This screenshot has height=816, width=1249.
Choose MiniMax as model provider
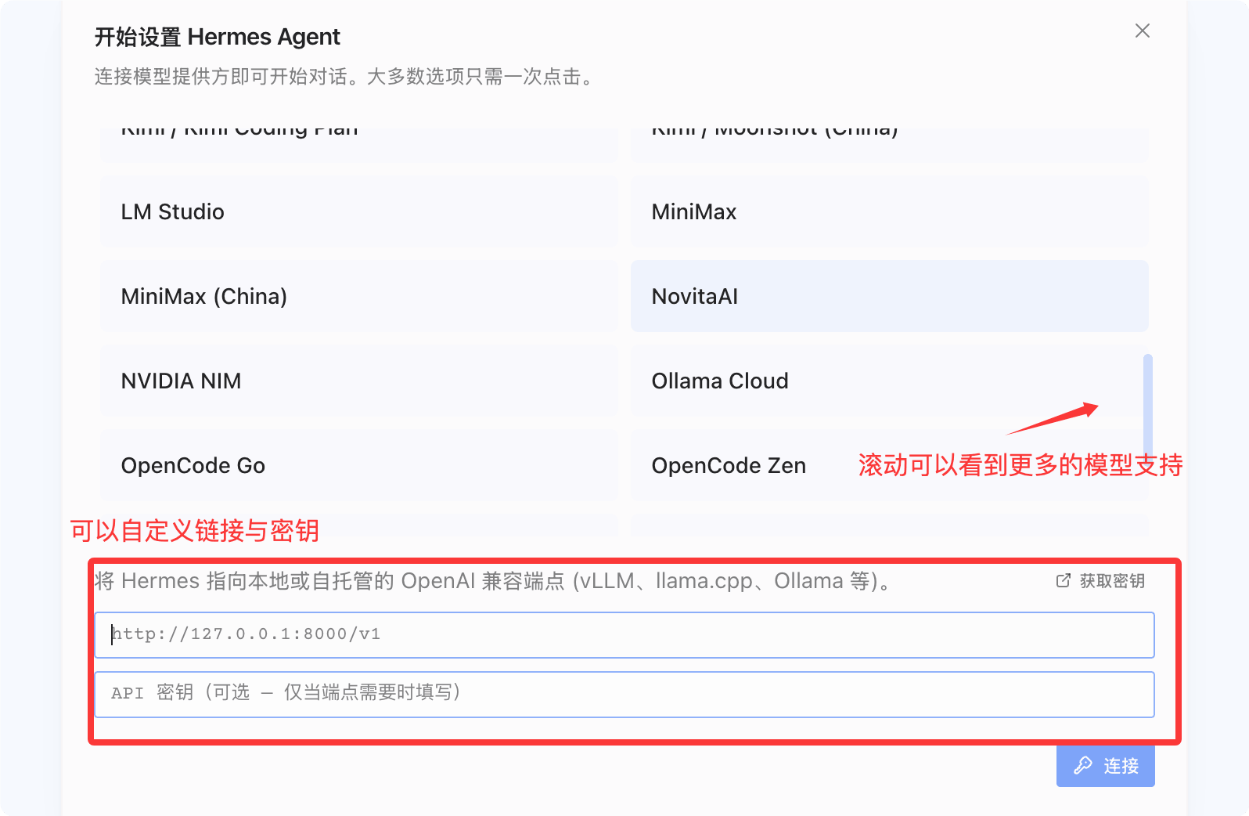coord(890,211)
